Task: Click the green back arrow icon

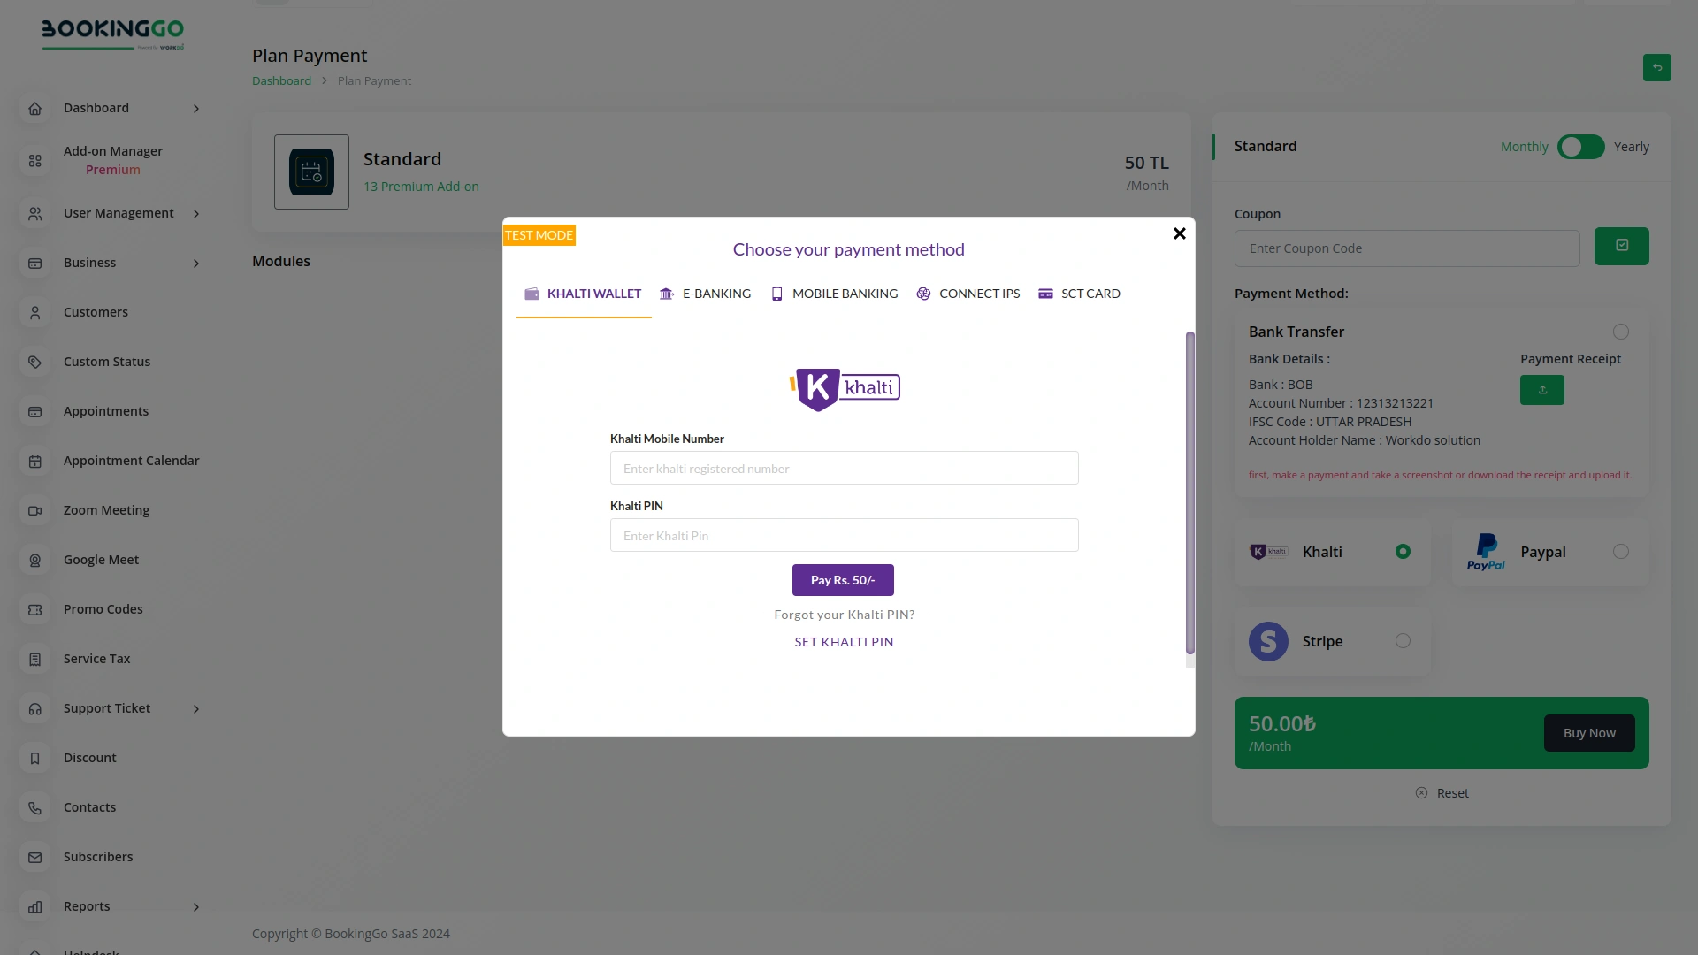Action: click(x=1656, y=67)
